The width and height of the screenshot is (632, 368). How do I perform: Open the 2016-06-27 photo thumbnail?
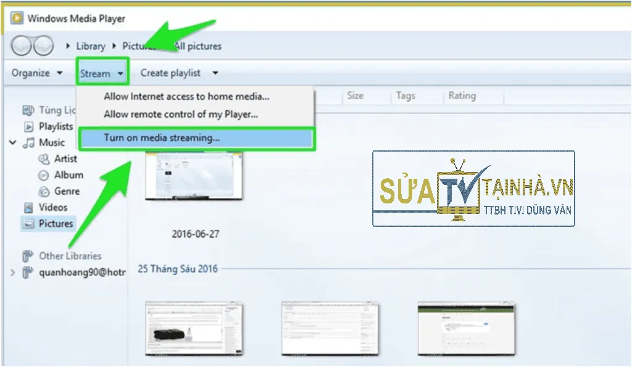click(x=193, y=176)
